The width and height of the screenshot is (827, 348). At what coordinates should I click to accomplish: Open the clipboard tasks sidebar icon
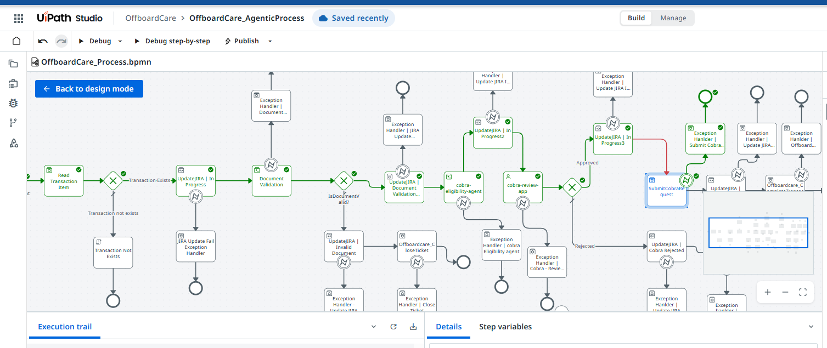click(x=14, y=83)
